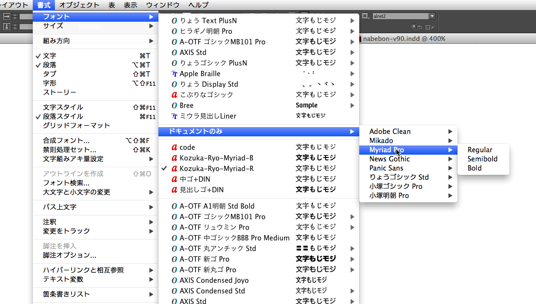Click the OpenType icon beside A-OTF 新ゴ Pro
The width and height of the screenshot is (536, 304).
[x=174, y=259]
